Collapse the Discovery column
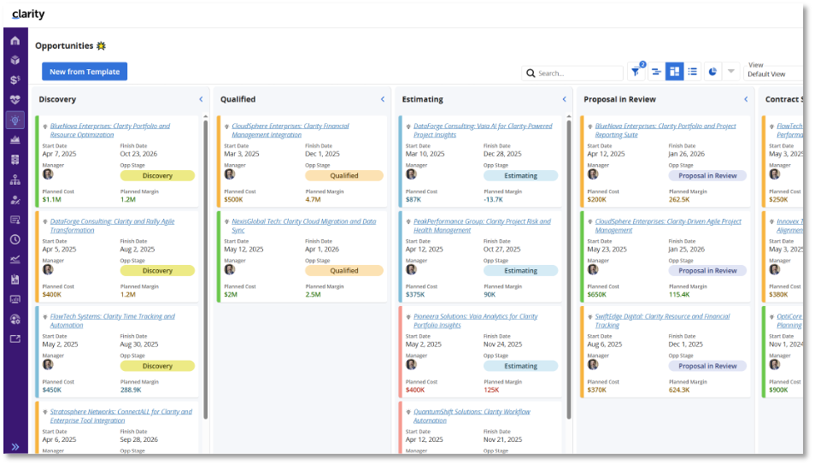This screenshot has height=465, width=815. click(x=201, y=99)
